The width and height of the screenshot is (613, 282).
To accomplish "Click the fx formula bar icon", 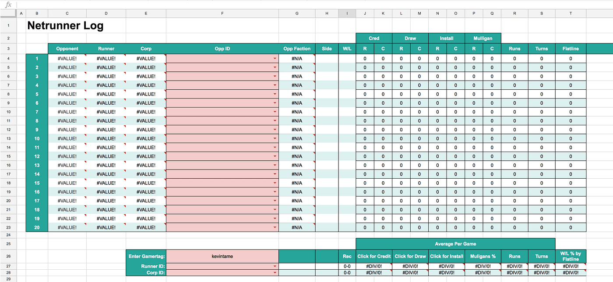I will point(8,5).
